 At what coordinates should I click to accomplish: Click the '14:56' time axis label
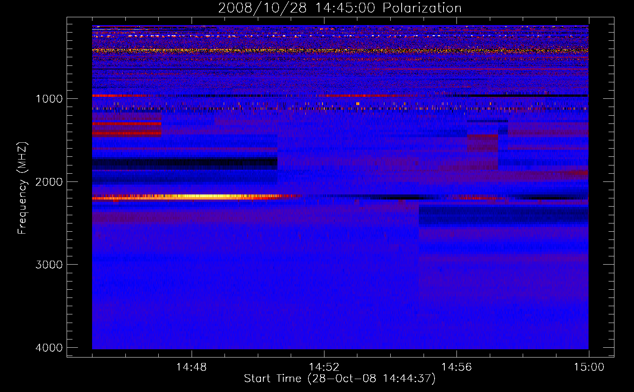(x=456, y=367)
